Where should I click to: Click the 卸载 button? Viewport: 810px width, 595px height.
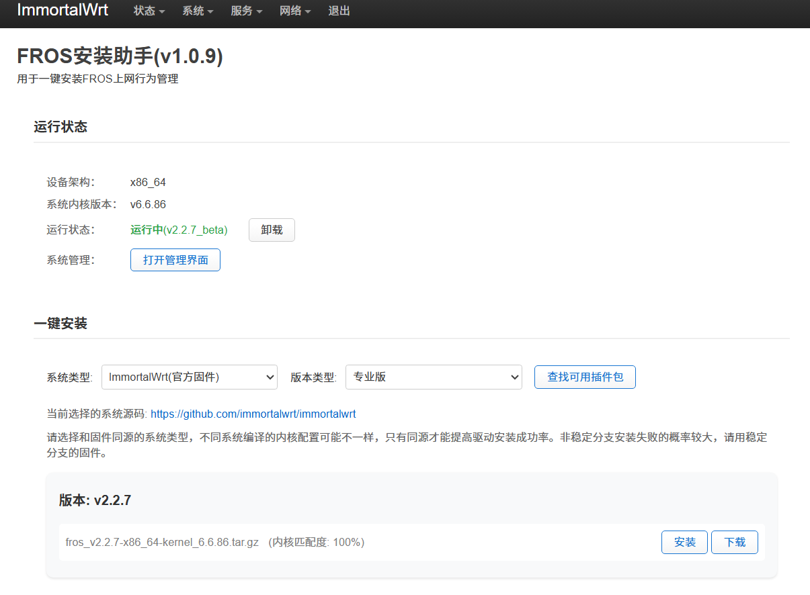[272, 230]
